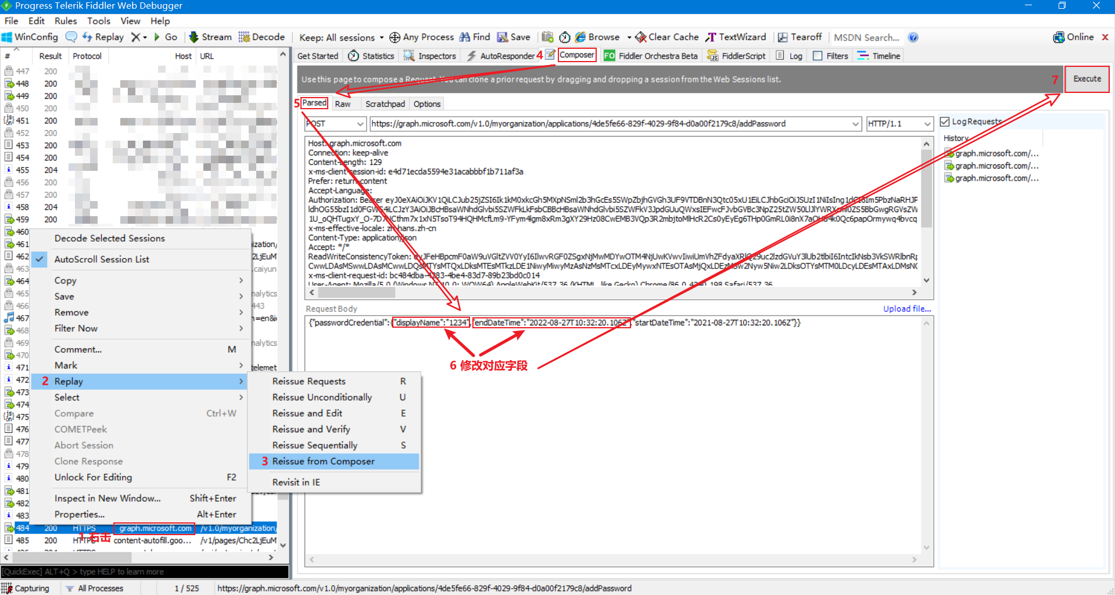Click the Go resume button
Viewport: 1115px width, 595px height.
click(x=166, y=37)
